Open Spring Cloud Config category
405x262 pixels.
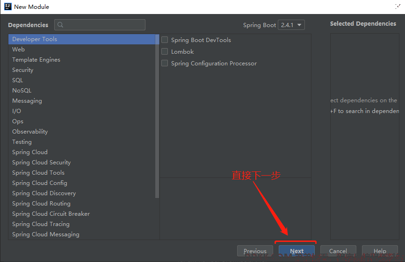tap(82, 183)
